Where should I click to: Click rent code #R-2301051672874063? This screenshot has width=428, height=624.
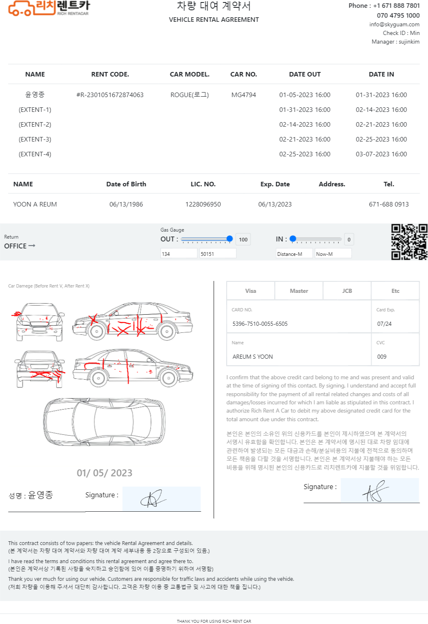(110, 95)
